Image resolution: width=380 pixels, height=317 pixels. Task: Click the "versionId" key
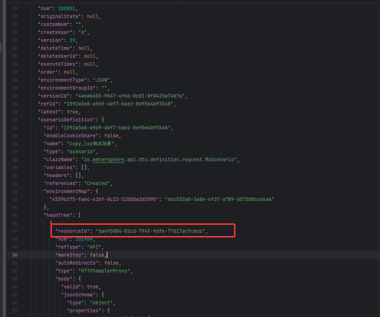[54, 96]
